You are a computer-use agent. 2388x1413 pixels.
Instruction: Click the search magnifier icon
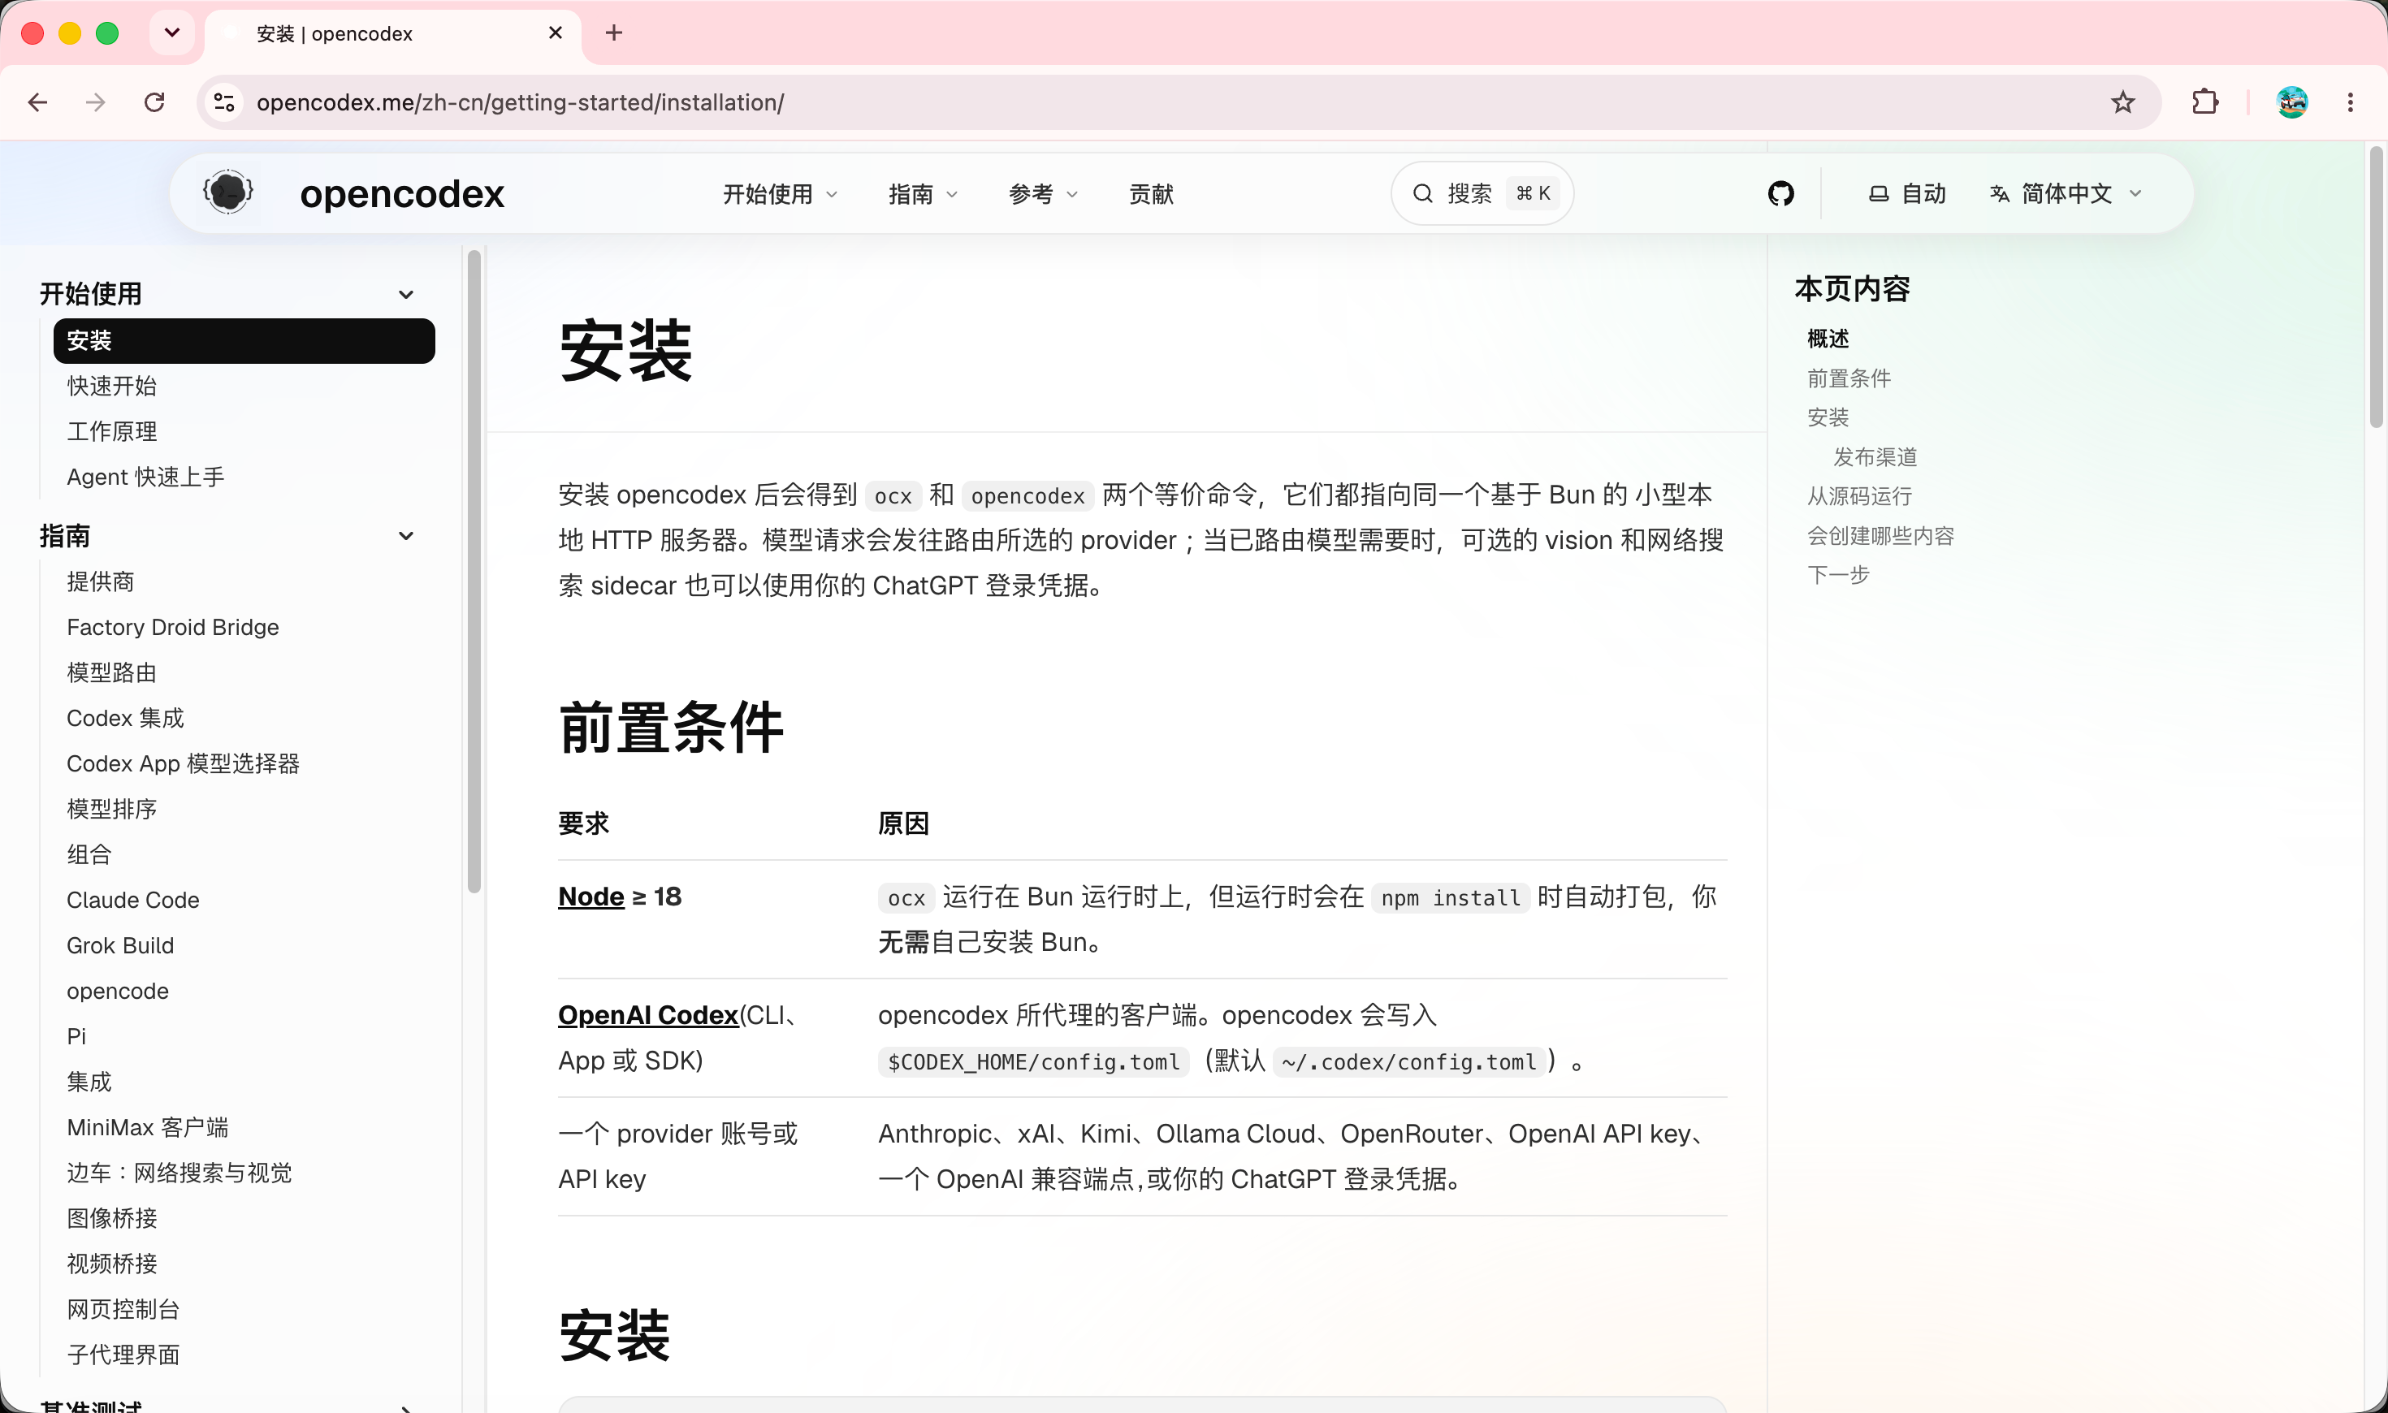point(1422,194)
